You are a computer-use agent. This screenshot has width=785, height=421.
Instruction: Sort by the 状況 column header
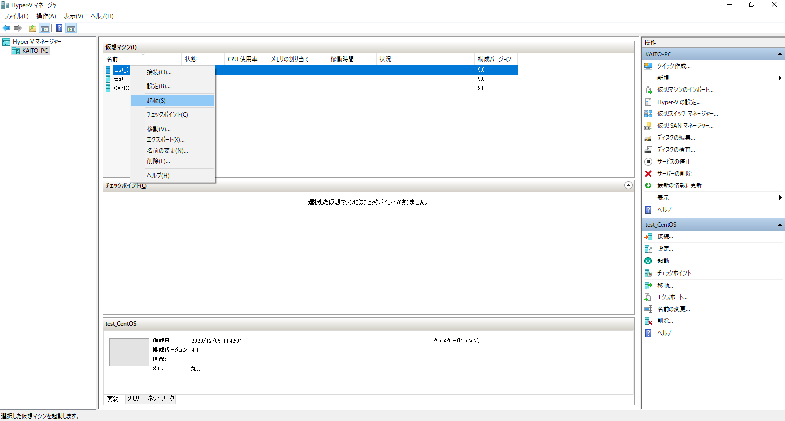pyautogui.click(x=425, y=59)
